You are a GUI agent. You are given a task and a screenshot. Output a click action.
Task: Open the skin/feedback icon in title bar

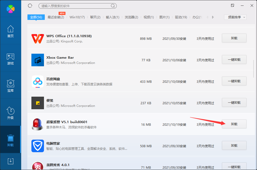coord(232,6)
